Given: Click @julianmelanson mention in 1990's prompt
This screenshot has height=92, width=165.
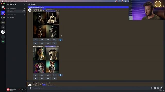Looking at the screenshot, I should click(x=51, y=46).
